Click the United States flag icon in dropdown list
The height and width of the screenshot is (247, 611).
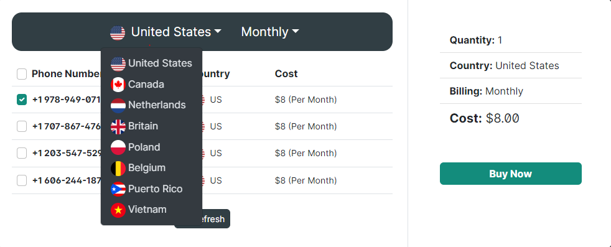click(x=118, y=64)
